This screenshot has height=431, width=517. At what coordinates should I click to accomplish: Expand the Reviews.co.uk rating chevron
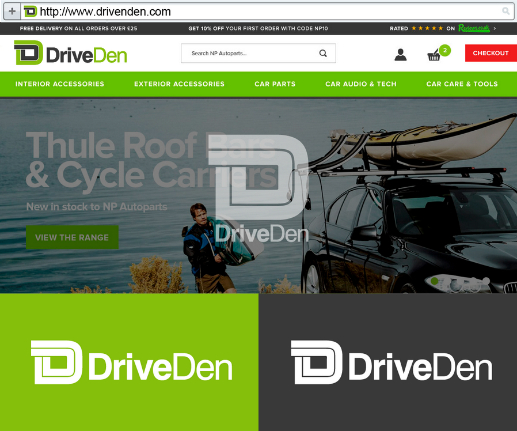(495, 28)
